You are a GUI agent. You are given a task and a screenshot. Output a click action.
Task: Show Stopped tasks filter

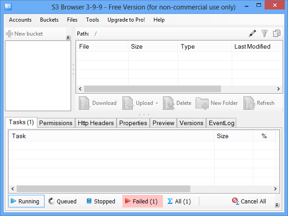(x=101, y=201)
